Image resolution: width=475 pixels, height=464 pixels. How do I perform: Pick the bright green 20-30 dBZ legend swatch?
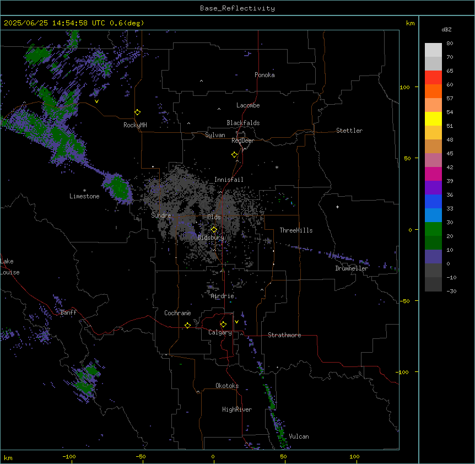(433, 229)
